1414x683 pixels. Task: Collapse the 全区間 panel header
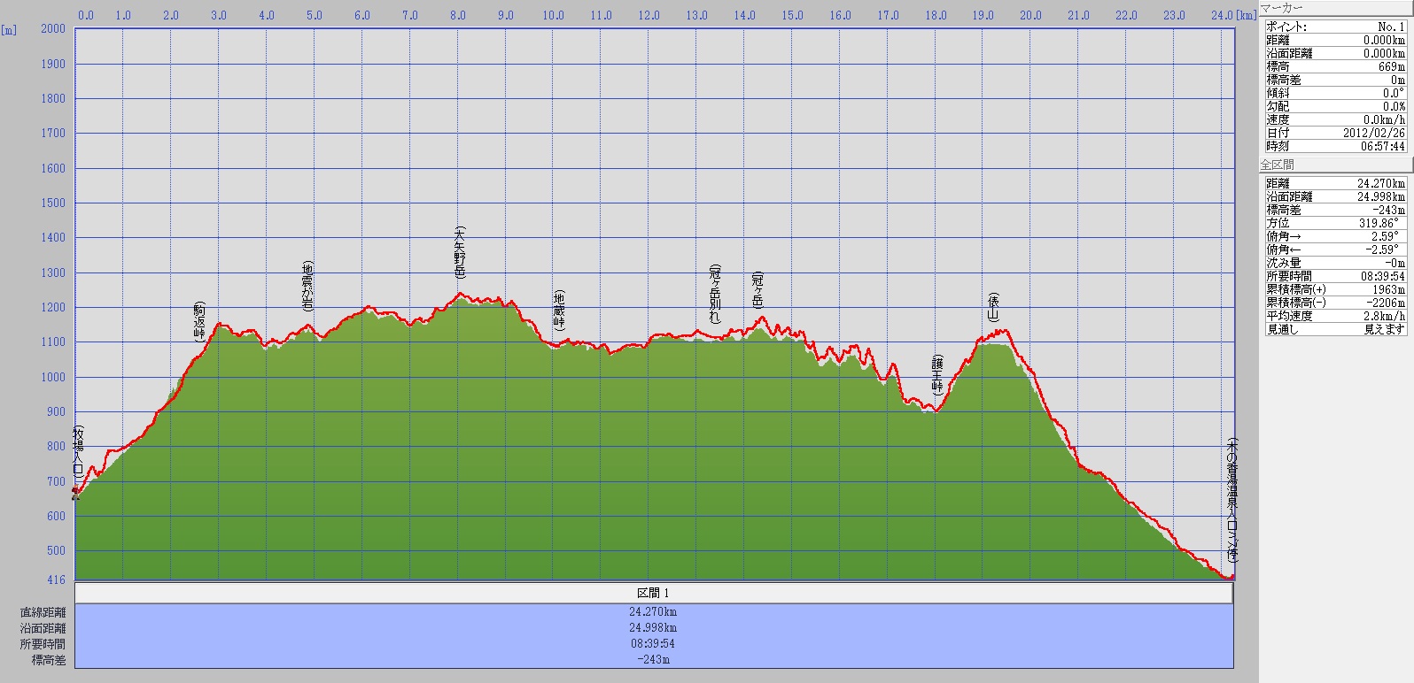[1335, 165]
